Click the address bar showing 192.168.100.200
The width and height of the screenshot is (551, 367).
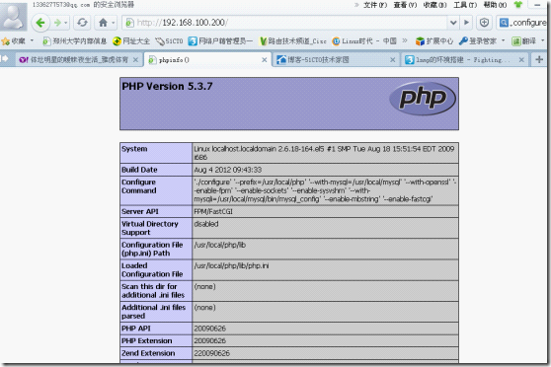(284, 23)
